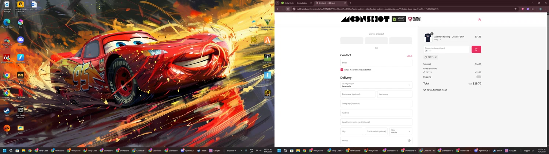Switch to Steam on left taskbar

(202, 150)
